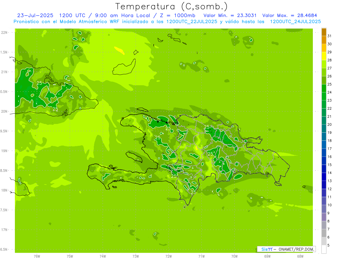The image size is (337, 260).
Task: Click the latitude axis label "6.5N"
Action: pyautogui.click(x=4, y=250)
